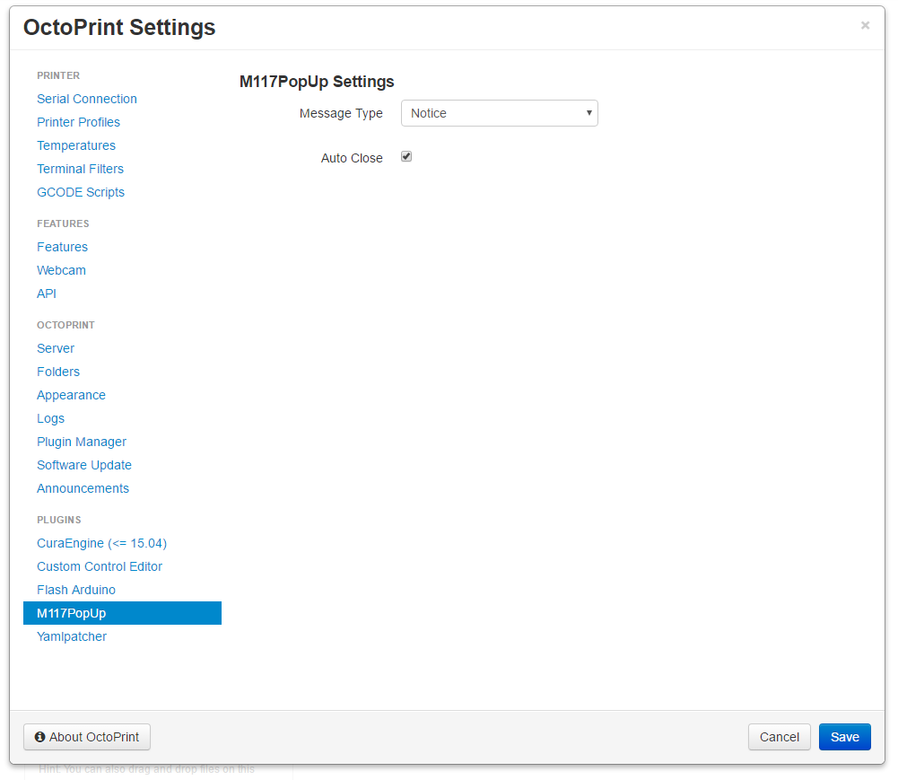The height and width of the screenshot is (780, 898).
Task: Open Yamlpatcher plugin settings
Action: click(72, 636)
